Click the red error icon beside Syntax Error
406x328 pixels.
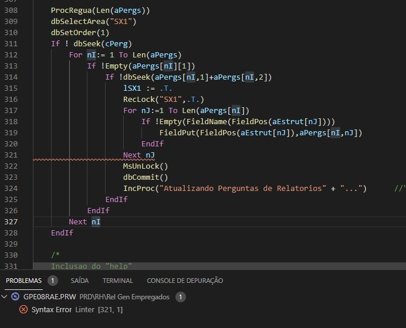[23, 309]
